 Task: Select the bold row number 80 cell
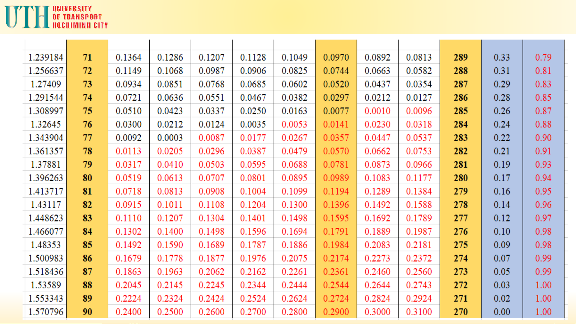pyautogui.click(x=87, y=178)
